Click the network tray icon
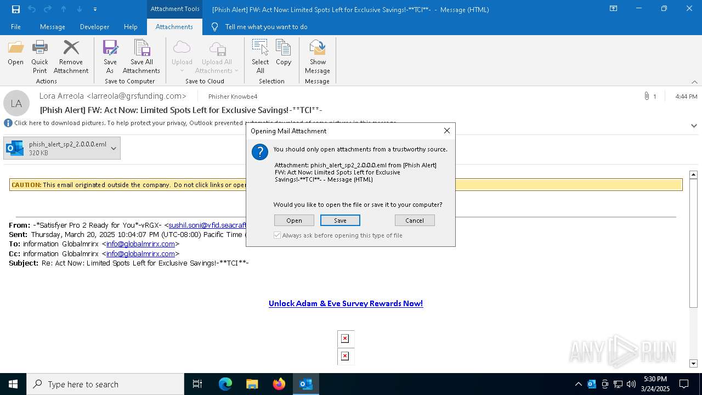Screen dimensions: 702x395 (618, 384)
